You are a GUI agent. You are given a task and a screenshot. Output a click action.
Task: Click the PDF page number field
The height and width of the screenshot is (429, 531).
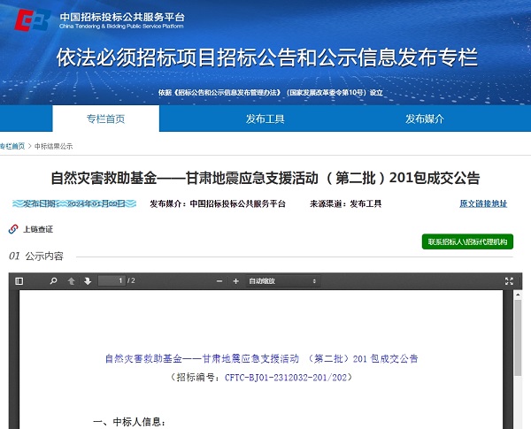click(x=111, y=281)
